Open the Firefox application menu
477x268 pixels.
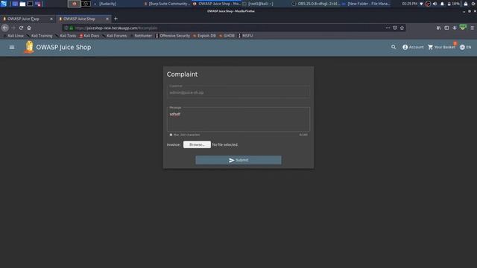472,28
